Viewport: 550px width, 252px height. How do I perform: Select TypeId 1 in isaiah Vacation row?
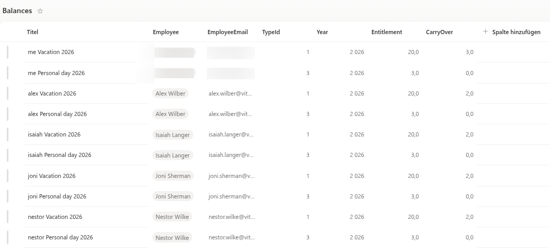point(308,134)
